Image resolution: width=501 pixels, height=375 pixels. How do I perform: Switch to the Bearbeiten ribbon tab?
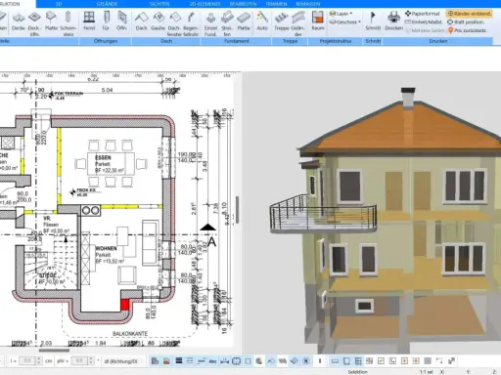tap(243, 4)
